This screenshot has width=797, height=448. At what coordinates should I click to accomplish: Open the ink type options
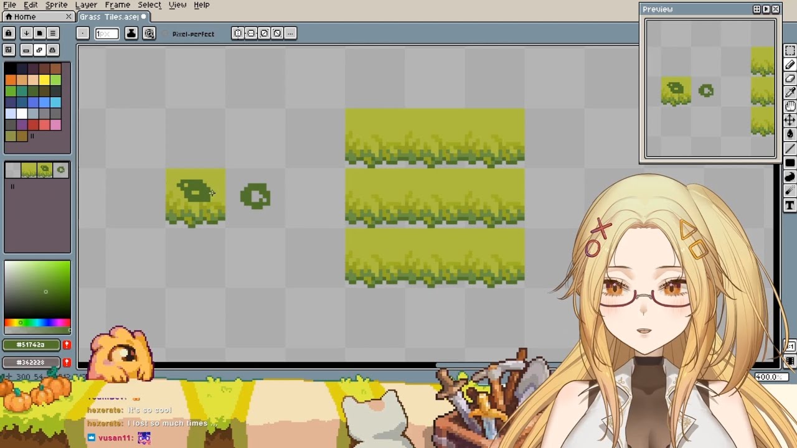131,34
